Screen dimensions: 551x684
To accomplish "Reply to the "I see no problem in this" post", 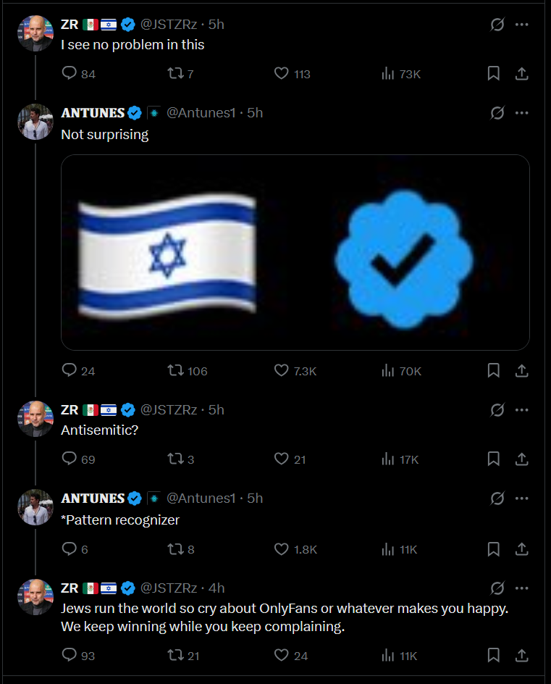I will (70, 73).
